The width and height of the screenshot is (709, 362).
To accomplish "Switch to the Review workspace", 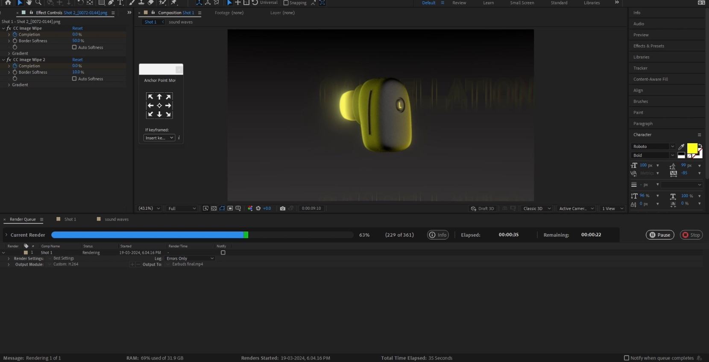I will pos(459,3).
